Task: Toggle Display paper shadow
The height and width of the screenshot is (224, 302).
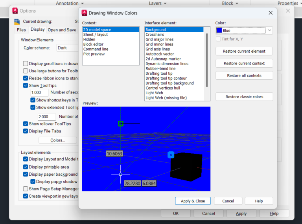Action: (33, 182)
